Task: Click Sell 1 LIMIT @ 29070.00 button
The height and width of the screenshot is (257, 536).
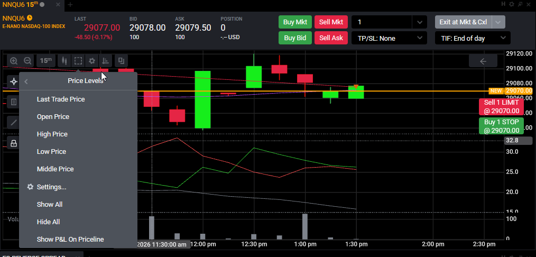Action: tap(502, 107)
